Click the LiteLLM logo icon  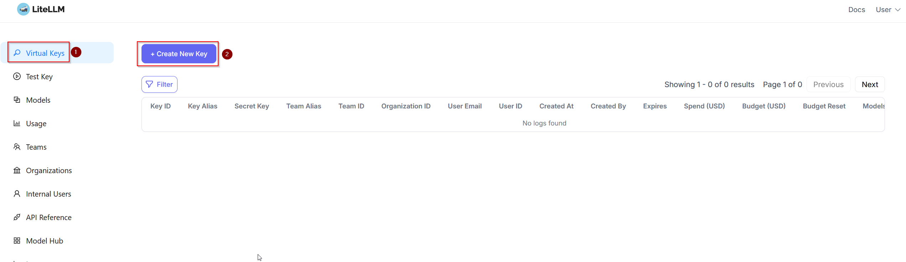(x=23, y=9)
